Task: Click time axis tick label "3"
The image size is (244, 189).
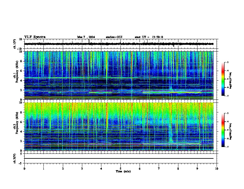Action: [82, 169]
